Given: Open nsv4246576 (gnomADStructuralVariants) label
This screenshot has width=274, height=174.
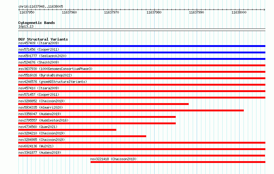Looking at the screenshot, I should (53, 82).
